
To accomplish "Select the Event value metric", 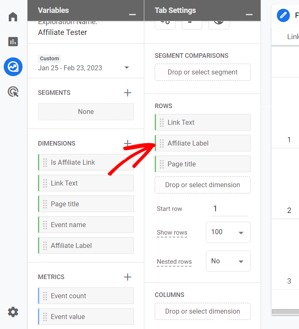I will (86, 317).
